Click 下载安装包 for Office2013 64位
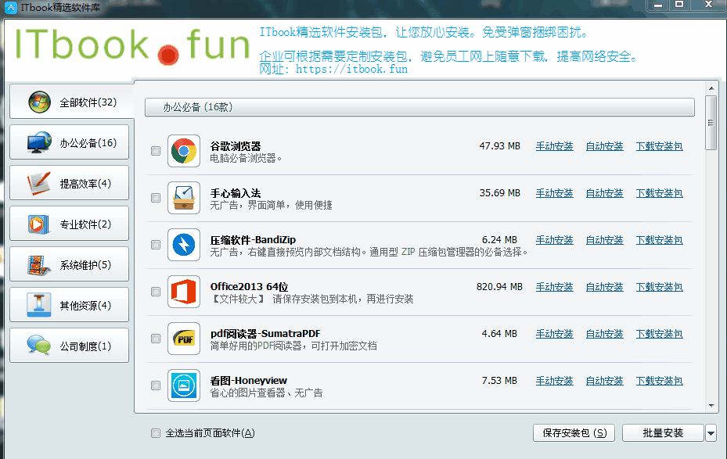 click(659, 287)
